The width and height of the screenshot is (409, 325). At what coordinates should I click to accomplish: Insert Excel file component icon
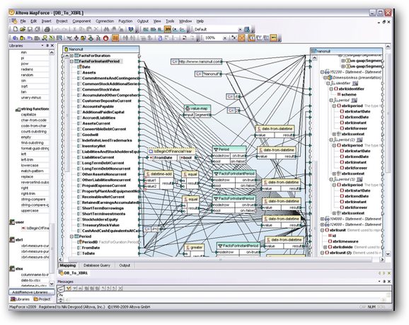point(52,38)
